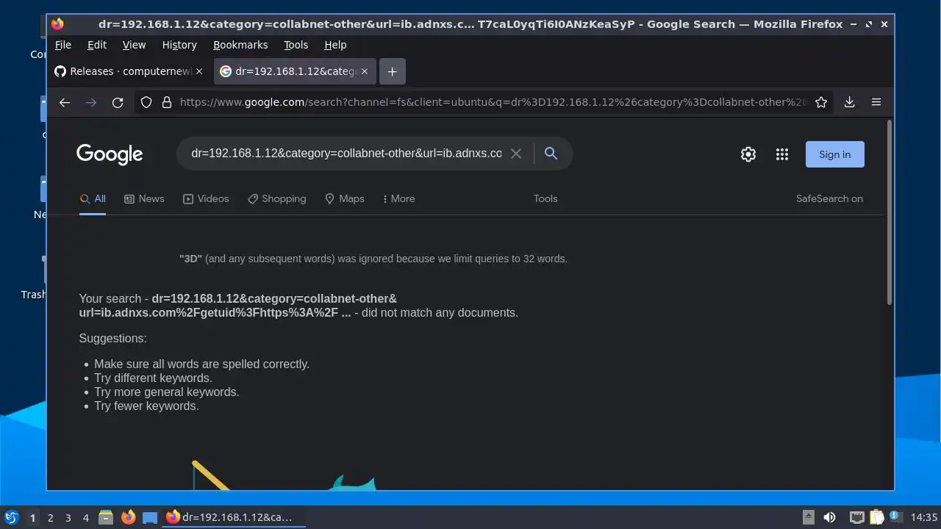The image size is (941, 529).
Task: Click the Google logo
Action: coord(110,154)
